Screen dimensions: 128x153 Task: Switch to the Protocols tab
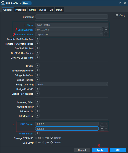(x=21, y=10)
